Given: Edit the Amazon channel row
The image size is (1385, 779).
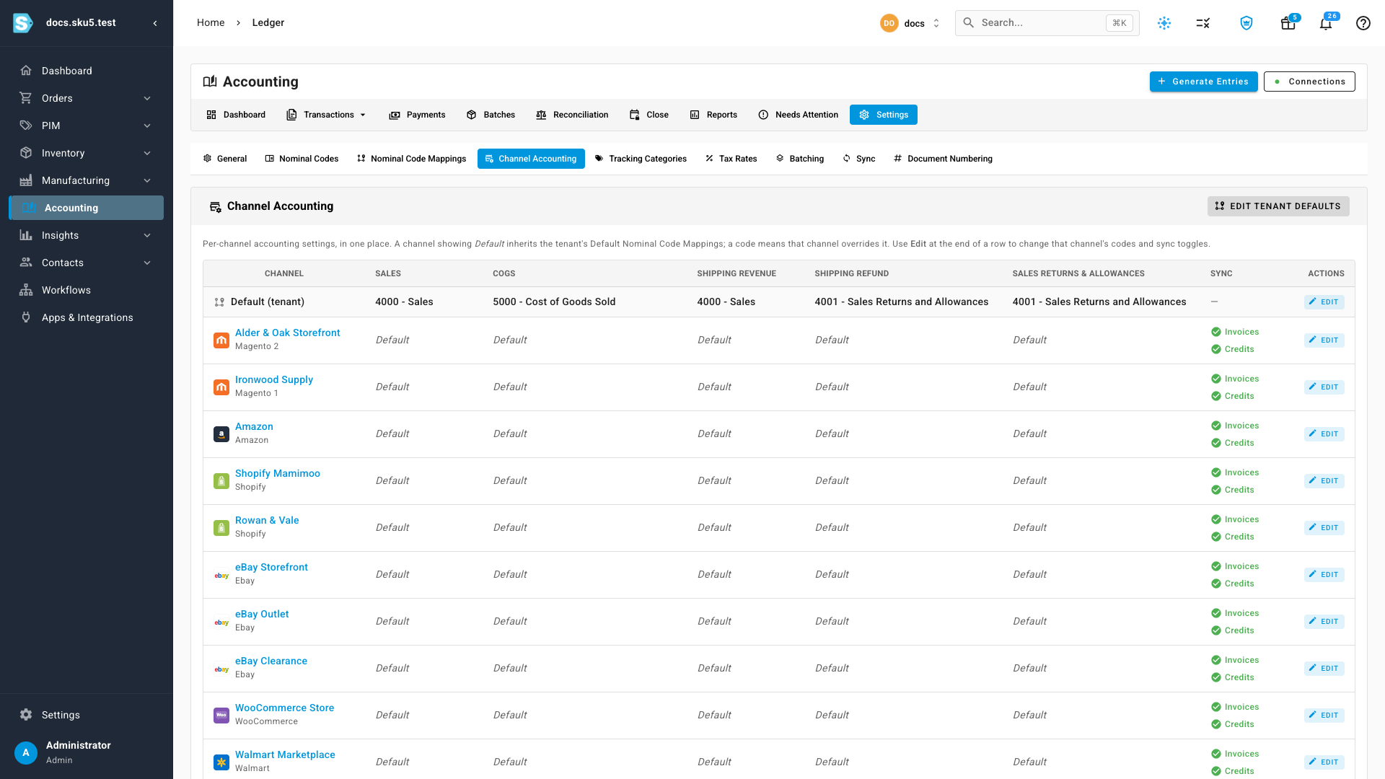Looking at the screenshot, I should [1324, 434].
